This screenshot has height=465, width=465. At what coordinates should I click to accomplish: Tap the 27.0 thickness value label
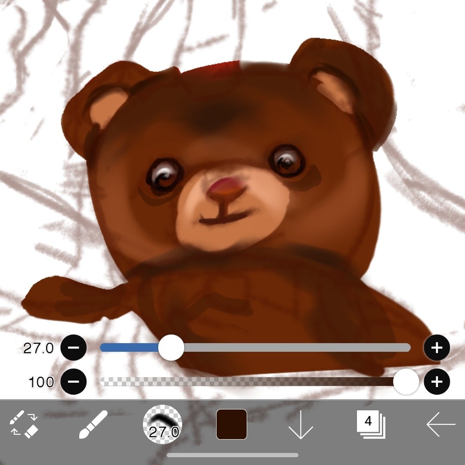39,348
